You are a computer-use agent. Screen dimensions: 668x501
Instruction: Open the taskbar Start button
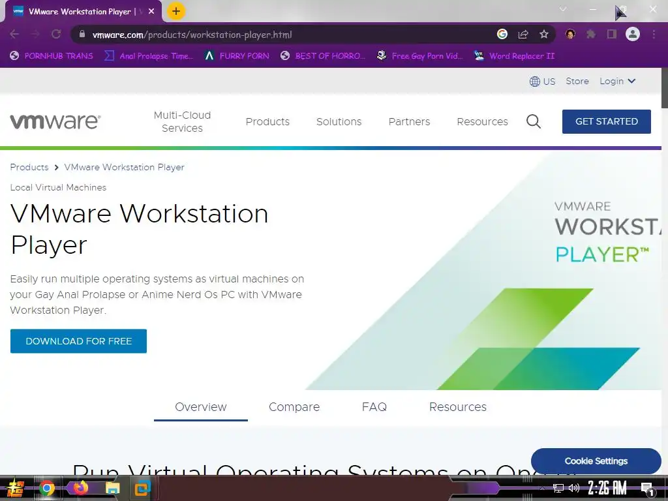point(16,488)
